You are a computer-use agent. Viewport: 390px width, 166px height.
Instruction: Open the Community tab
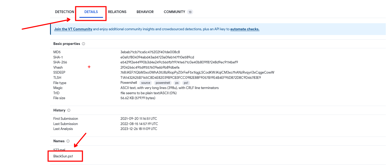pos(174,12)
